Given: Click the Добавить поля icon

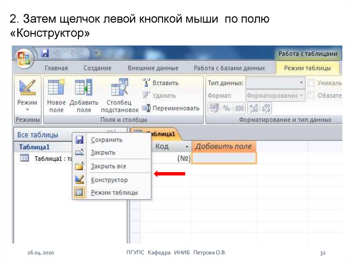Looking at the screenshot, I should [x=84, y=87].
